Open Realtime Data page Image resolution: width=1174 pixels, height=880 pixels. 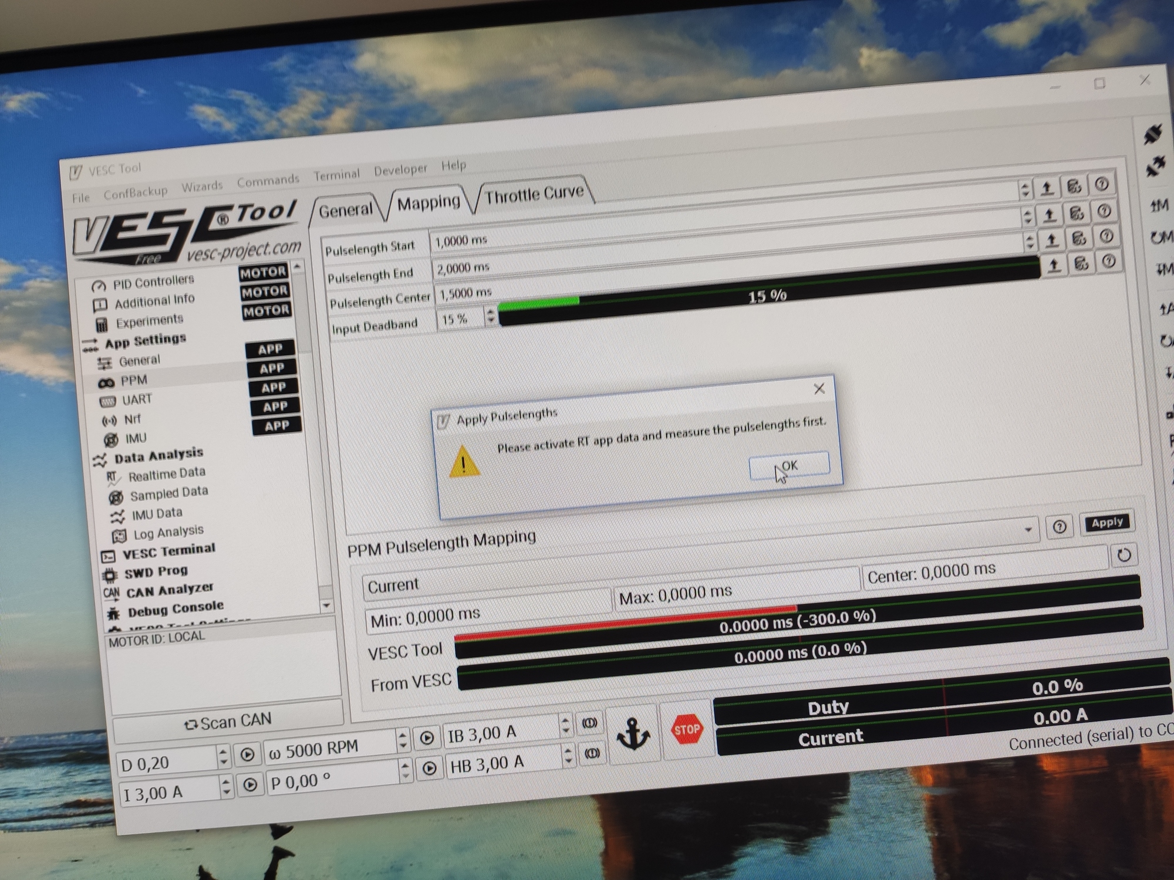point(167,474)
